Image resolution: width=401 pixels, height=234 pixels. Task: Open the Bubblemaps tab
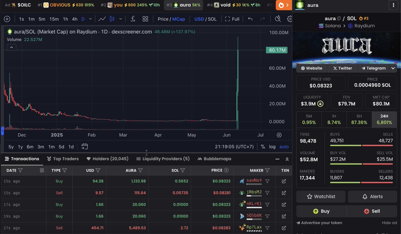click(215, 159)
